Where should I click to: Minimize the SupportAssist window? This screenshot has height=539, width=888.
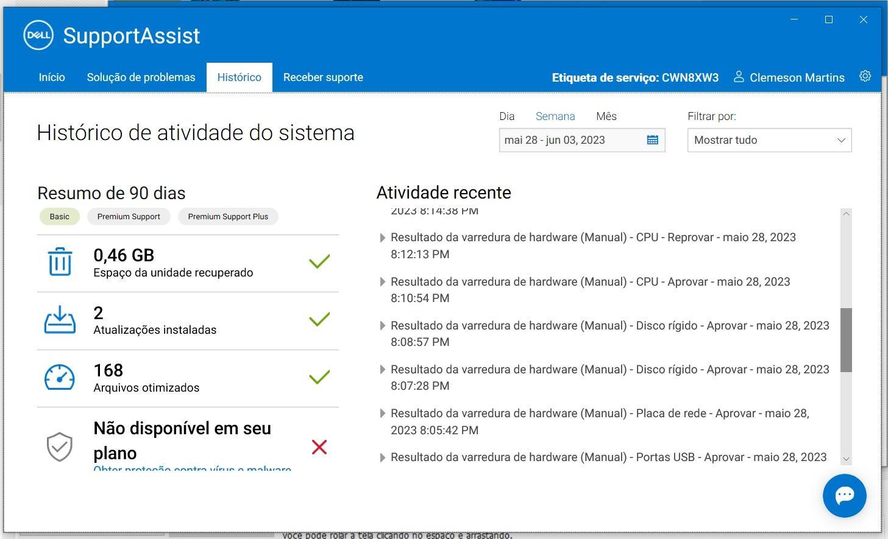(x=794, y=19)
